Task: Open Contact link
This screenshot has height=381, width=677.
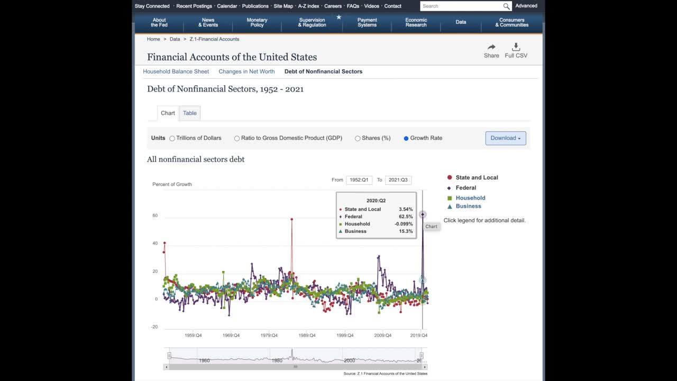Action: (393, 6)
